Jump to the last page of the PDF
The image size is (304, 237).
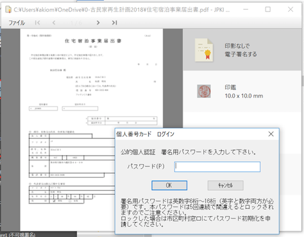[114, 22]
